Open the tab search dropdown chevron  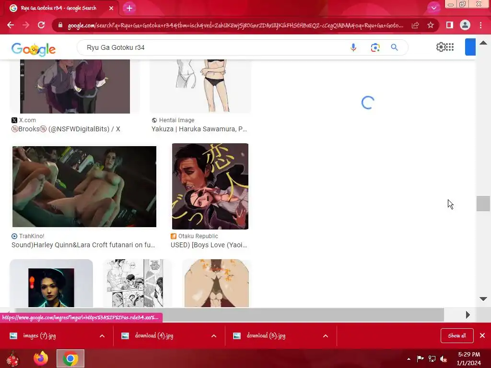(x=433, y=8)
